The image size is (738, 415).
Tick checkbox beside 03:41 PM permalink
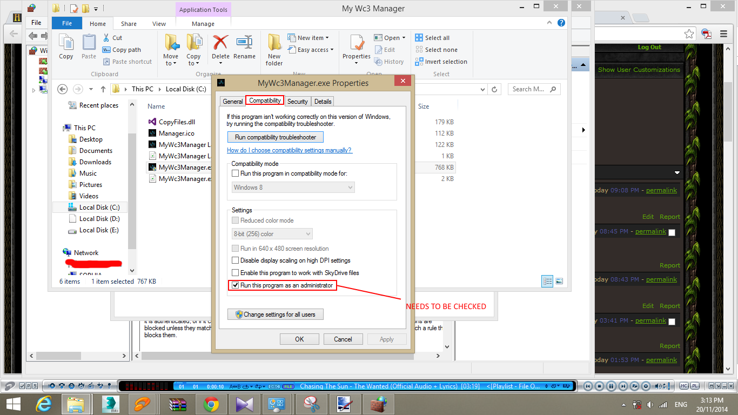(672, 322)
